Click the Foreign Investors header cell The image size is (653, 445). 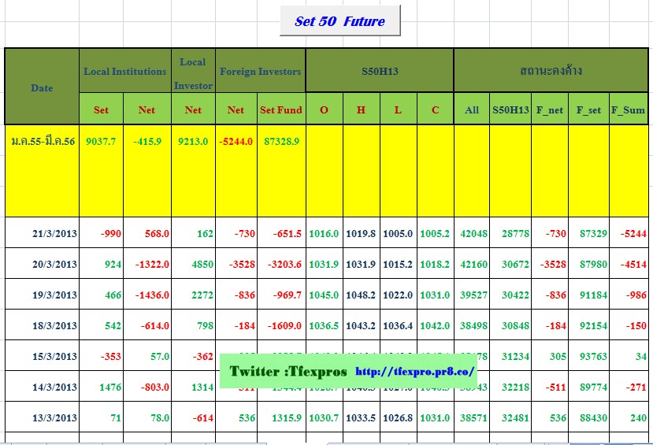pyautogui.click(x=260, y=71)
